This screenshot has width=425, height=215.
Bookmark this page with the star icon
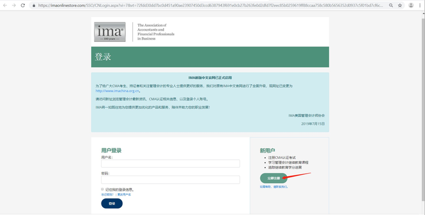pos(400,5)
